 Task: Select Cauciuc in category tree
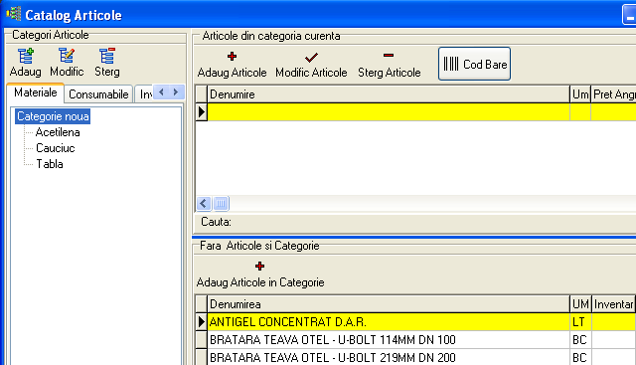pyautogui.click(x=56, y=148)
